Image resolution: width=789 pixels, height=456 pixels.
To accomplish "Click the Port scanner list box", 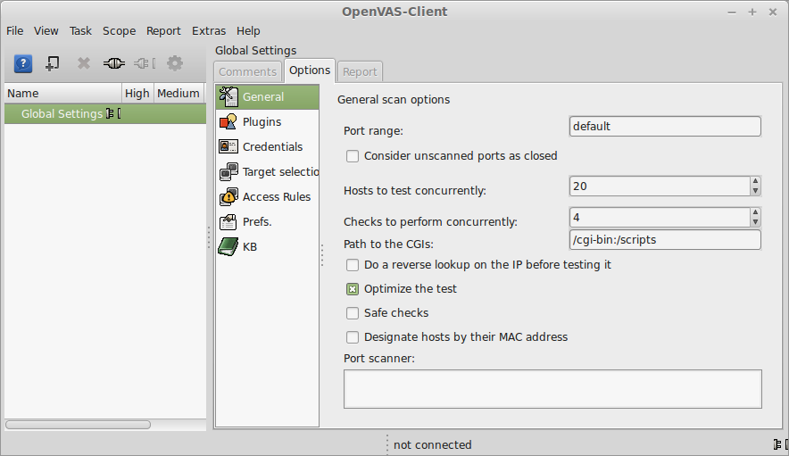I will pyautogui.click(x=552, y=389).
